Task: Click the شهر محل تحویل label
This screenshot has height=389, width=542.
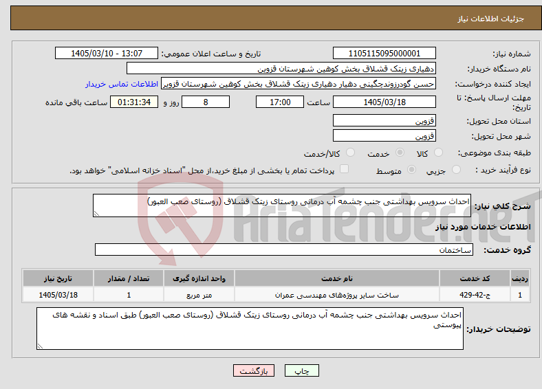Action: click(x=501, y=136)
